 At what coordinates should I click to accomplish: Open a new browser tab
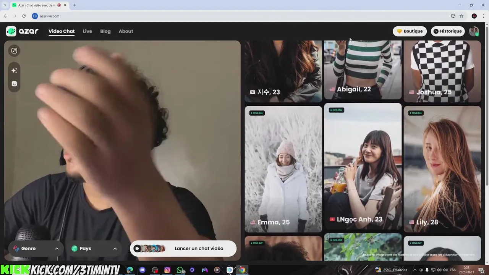pos(74,5)
